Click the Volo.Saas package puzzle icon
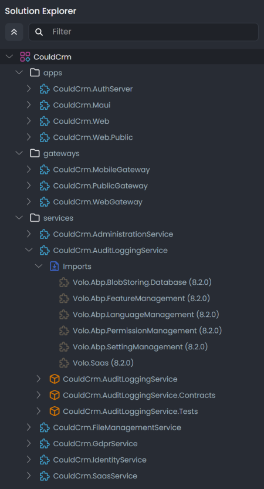264x489 pixels. coord(64,363)
